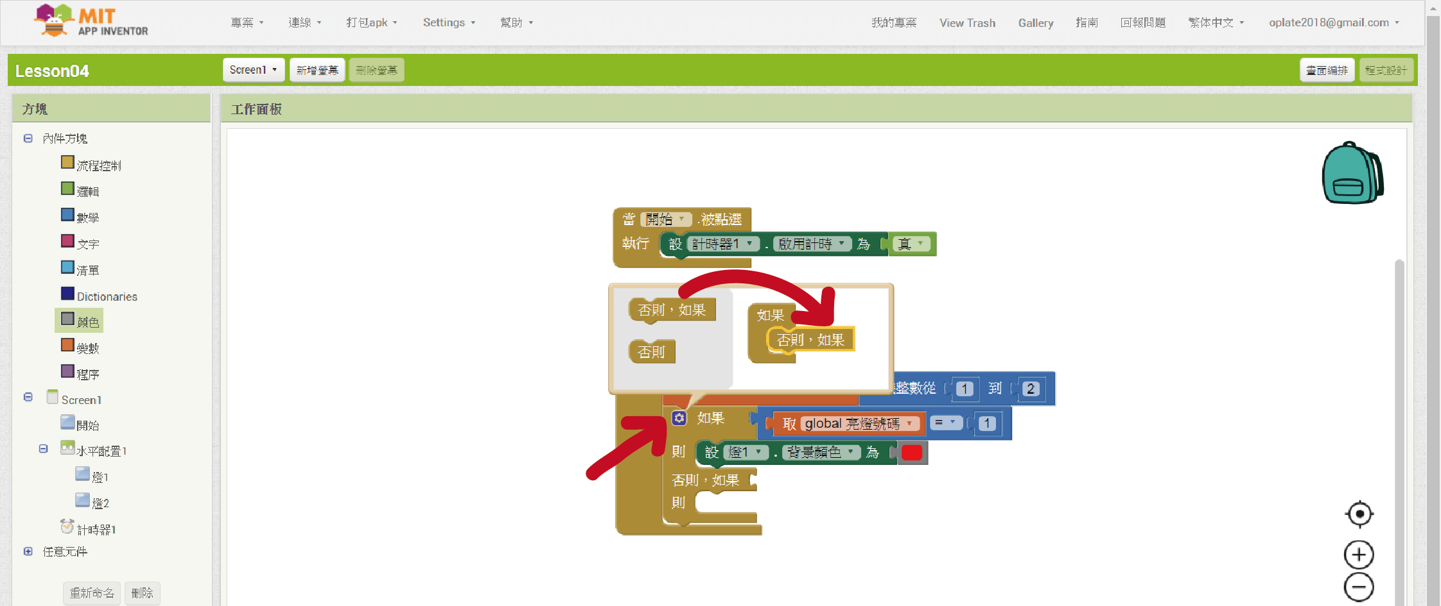
Task: Open the MIT App Inventor logo home
Action: click(x=91, y=21)
